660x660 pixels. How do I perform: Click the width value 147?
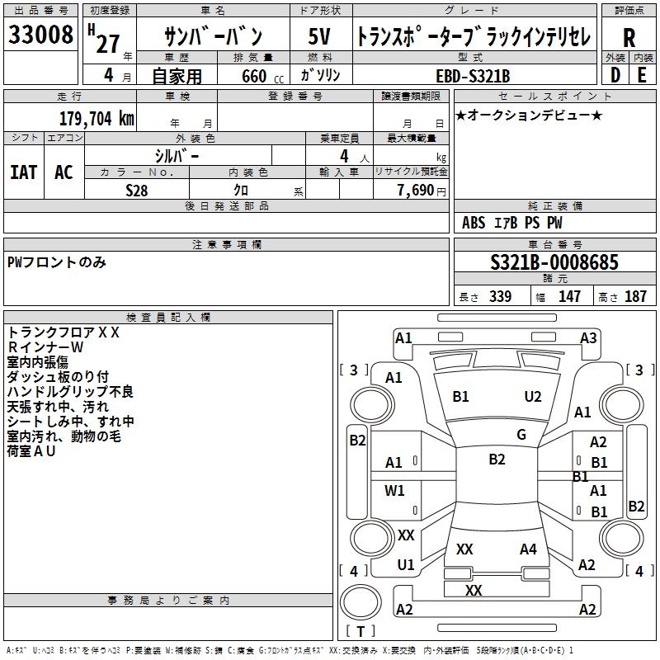point(569,296)
